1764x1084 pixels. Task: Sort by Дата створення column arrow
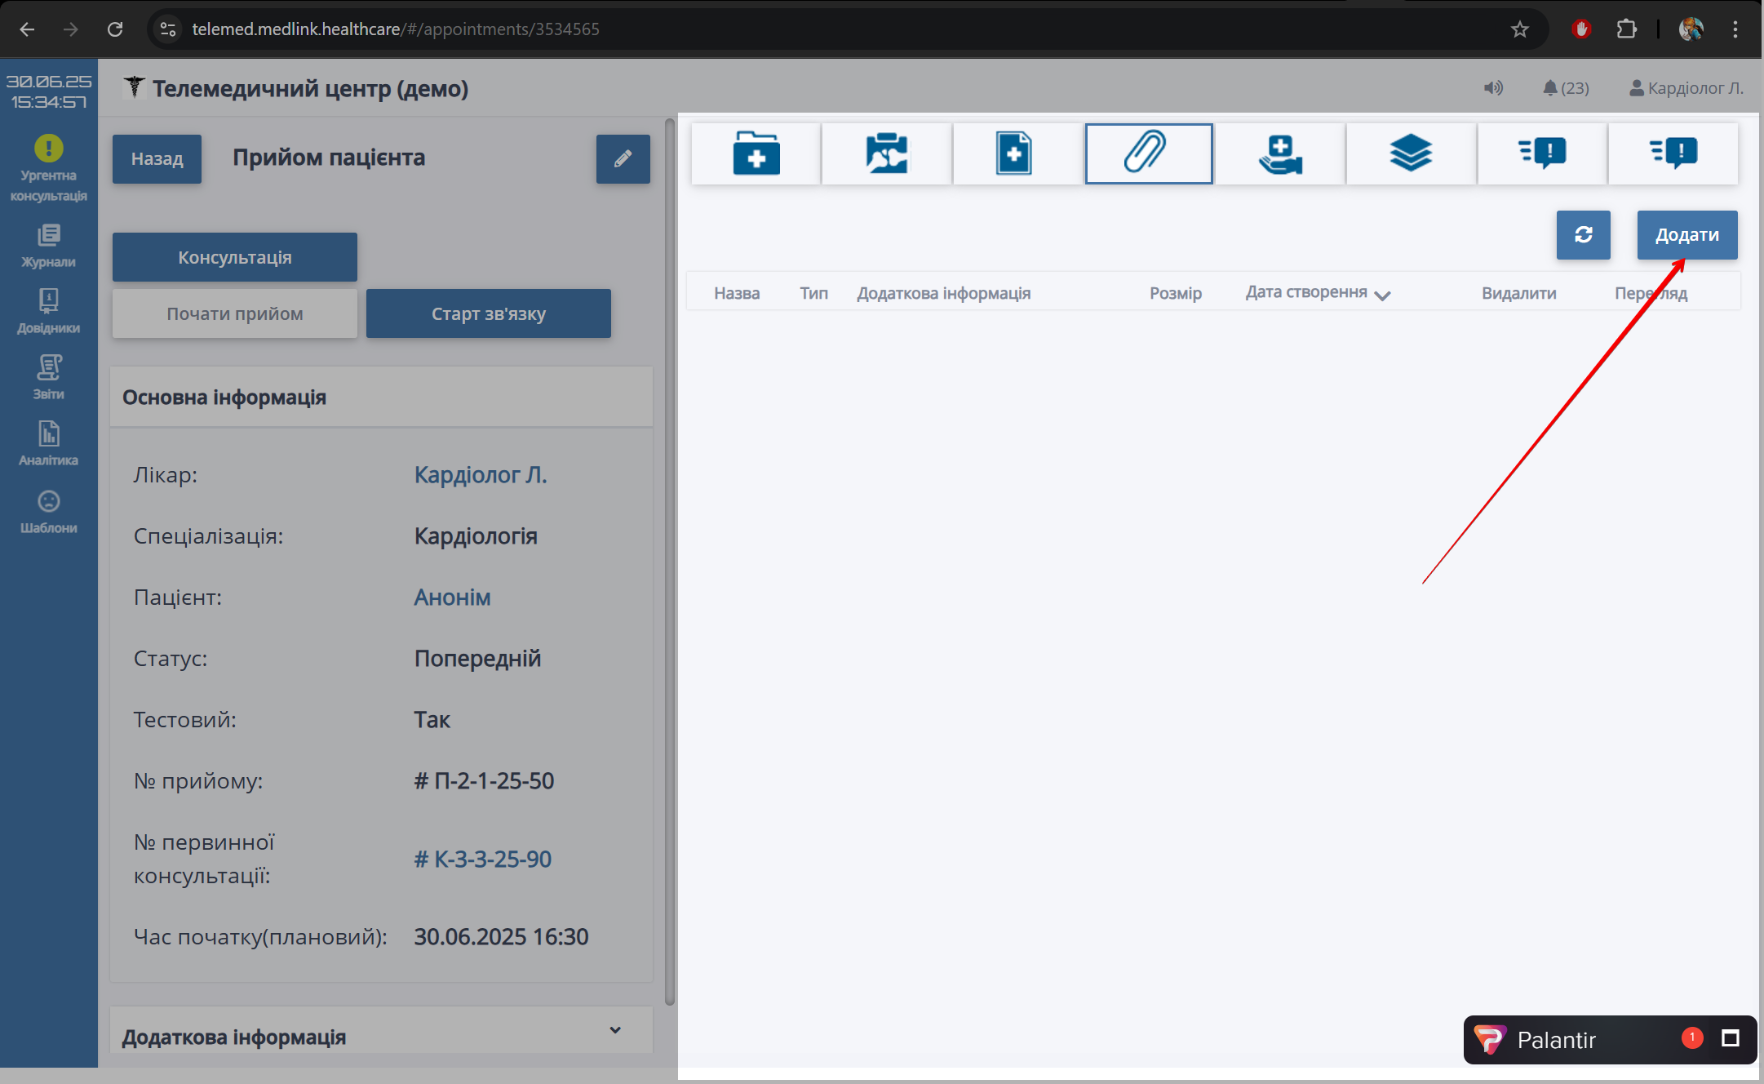pyautogui.click(x=1382, y=295)
